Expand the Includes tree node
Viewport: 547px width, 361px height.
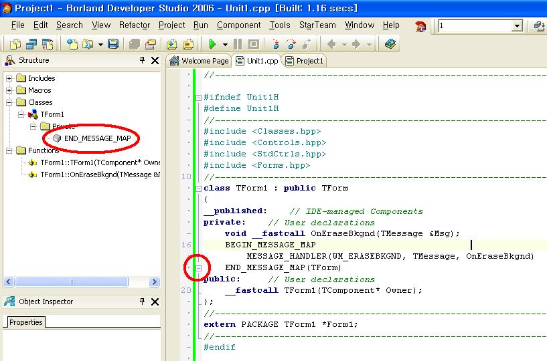point(9,78)
